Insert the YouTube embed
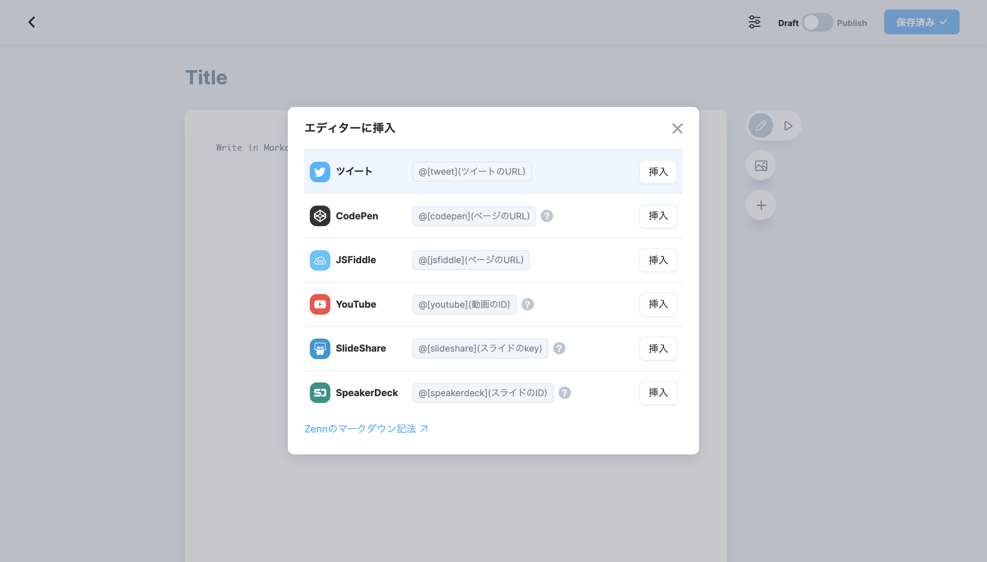The width and height of the screenshot is (987, 562). pos(658,304)
